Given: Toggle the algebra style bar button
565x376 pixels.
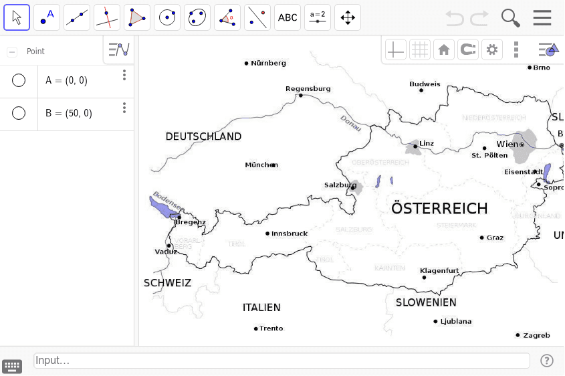Looking at the screenshot, I should 119,50.
